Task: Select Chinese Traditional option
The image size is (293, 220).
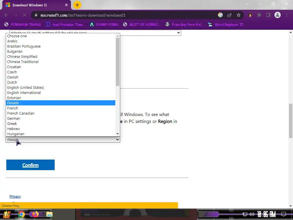Action: coord(61,62)
